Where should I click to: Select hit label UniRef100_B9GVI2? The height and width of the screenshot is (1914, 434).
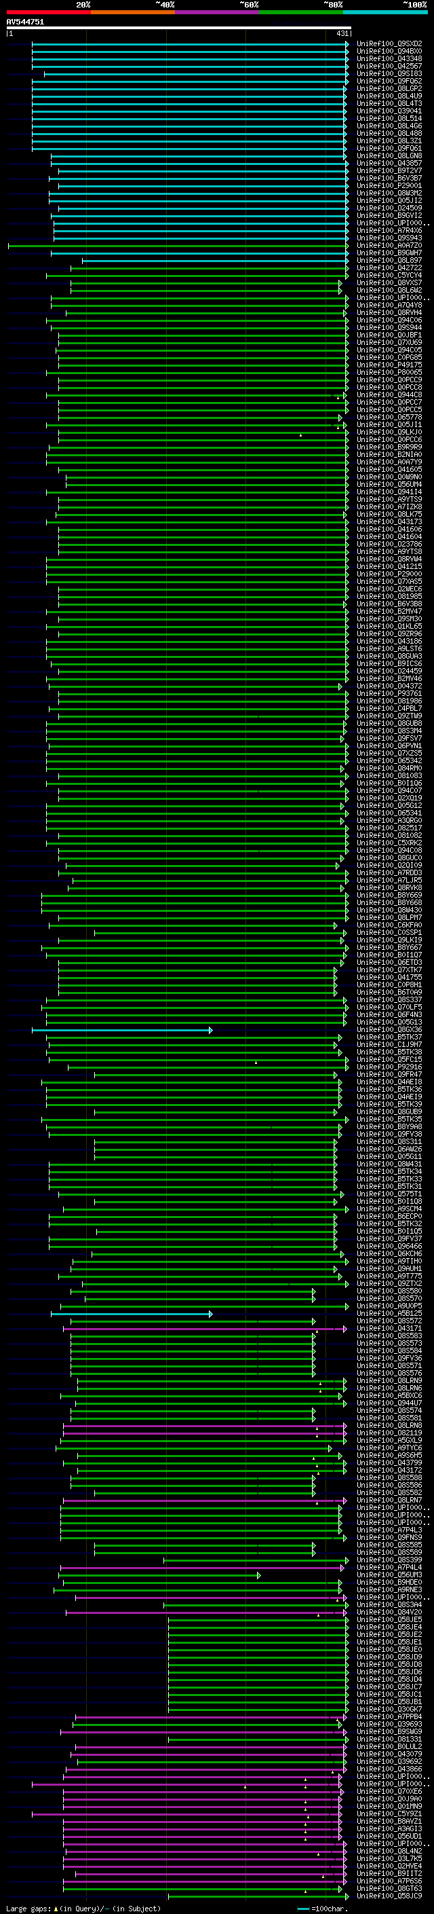pos(389,215)
